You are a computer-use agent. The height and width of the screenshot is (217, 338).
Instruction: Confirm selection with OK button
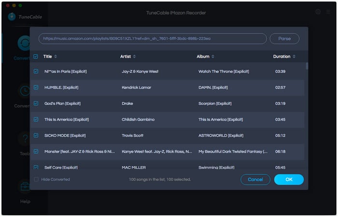(x=289, y=179)
